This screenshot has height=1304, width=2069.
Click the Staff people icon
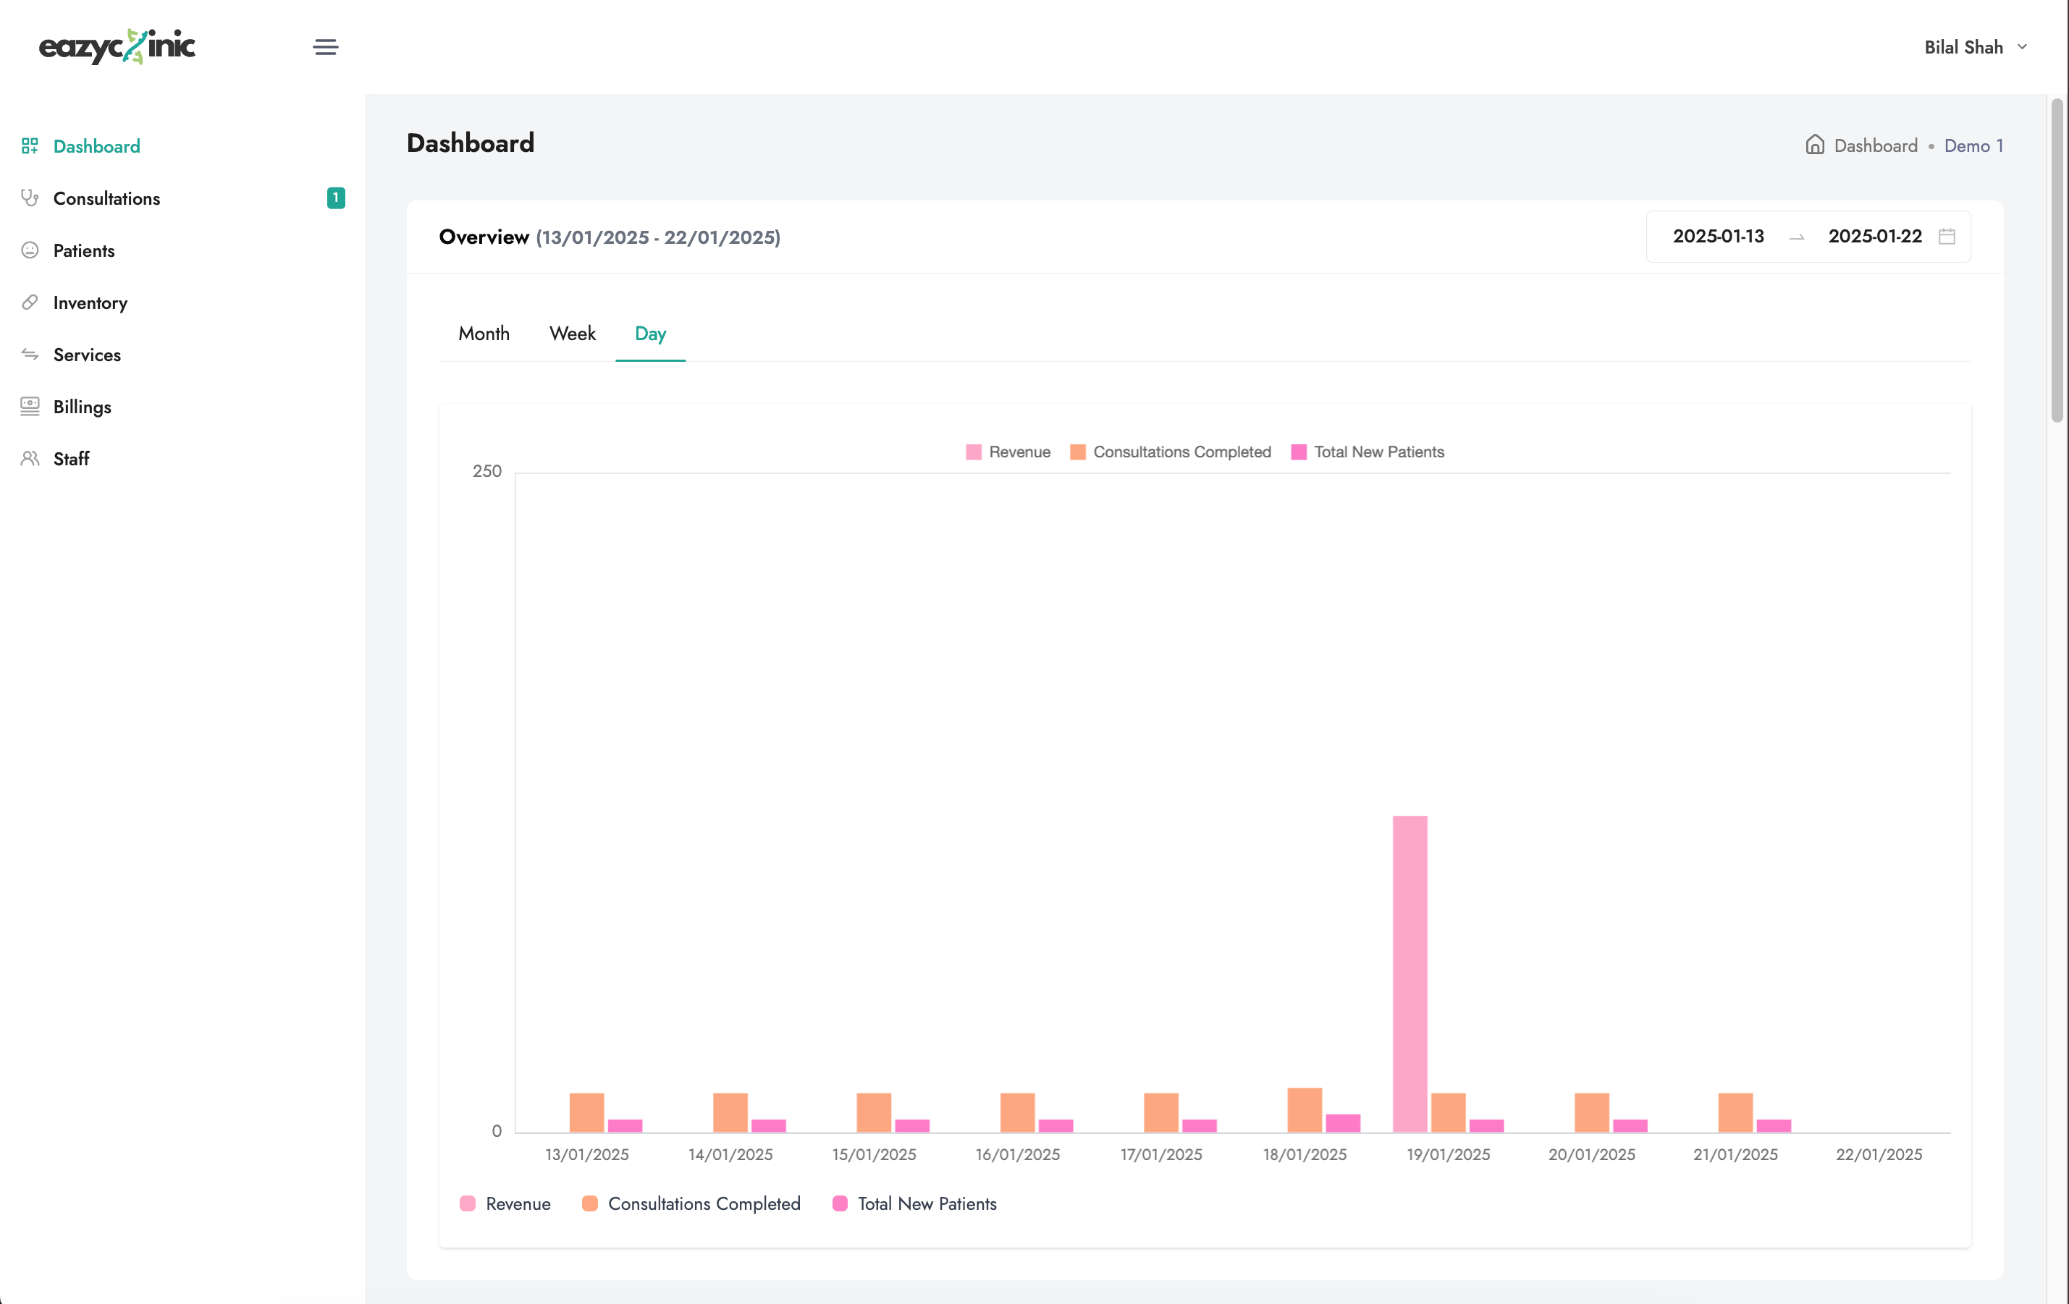click(30, 459)
